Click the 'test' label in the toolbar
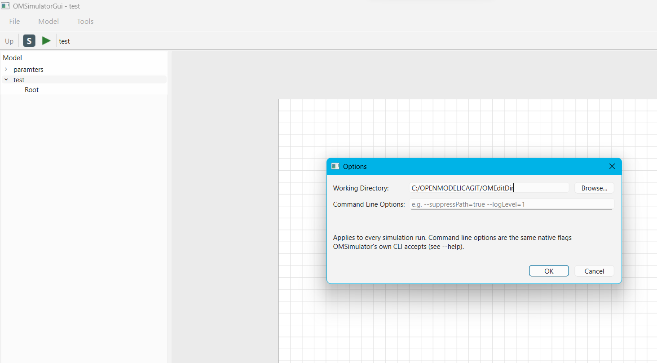The image size is (657, 363). 64,41
